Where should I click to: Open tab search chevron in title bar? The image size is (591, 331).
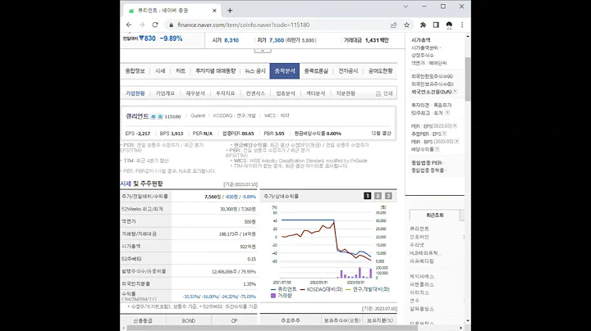405,7
